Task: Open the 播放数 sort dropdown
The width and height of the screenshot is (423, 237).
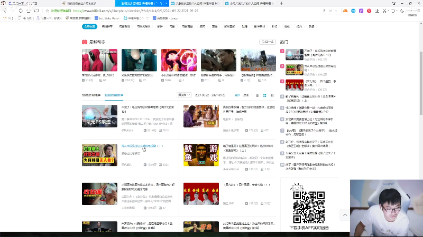Action: (x=184, y=95)
